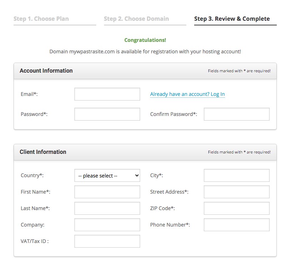Switch to Step 2. Choose Domain tab
Screen dimensions: 290x267
pyautogui.click(x=136, y=19)
